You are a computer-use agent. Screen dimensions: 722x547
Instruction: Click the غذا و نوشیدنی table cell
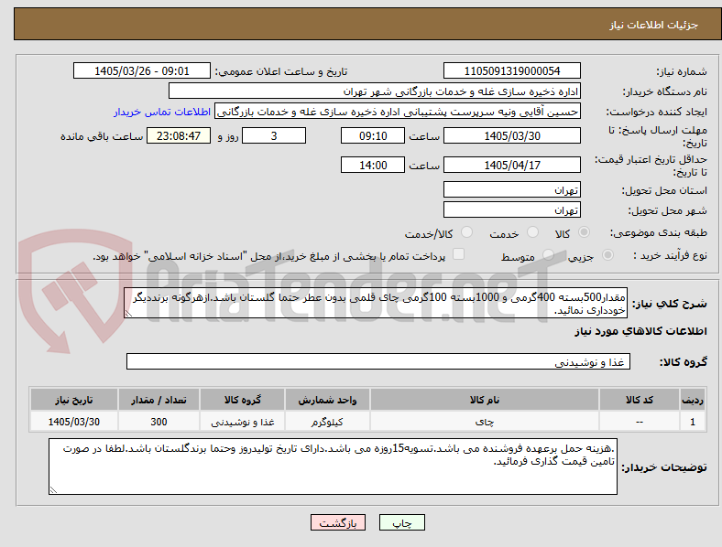click(243, 422)
